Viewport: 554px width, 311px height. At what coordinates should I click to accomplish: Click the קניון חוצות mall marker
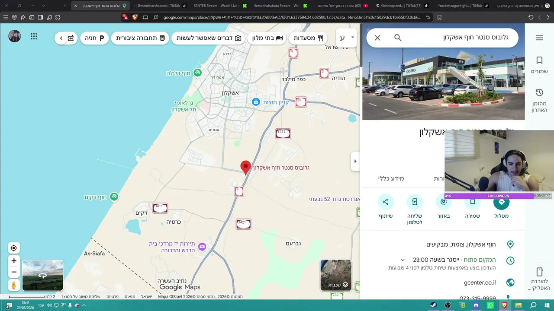pos(256,102)
